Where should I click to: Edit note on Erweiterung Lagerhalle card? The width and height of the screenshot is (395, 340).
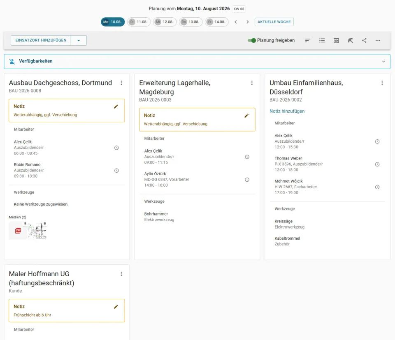pos(246,116)
